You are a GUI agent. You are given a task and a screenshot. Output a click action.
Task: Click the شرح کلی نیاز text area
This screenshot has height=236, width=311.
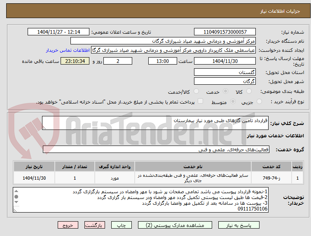pos(155,123)
